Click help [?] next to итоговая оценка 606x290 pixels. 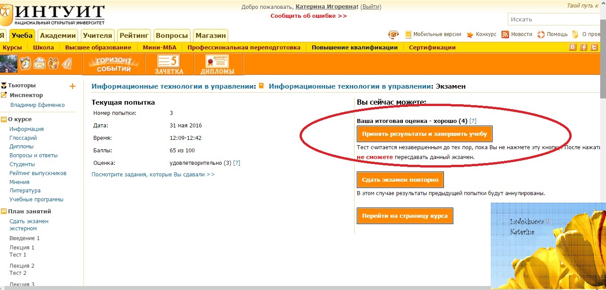(x=473, y=121)
